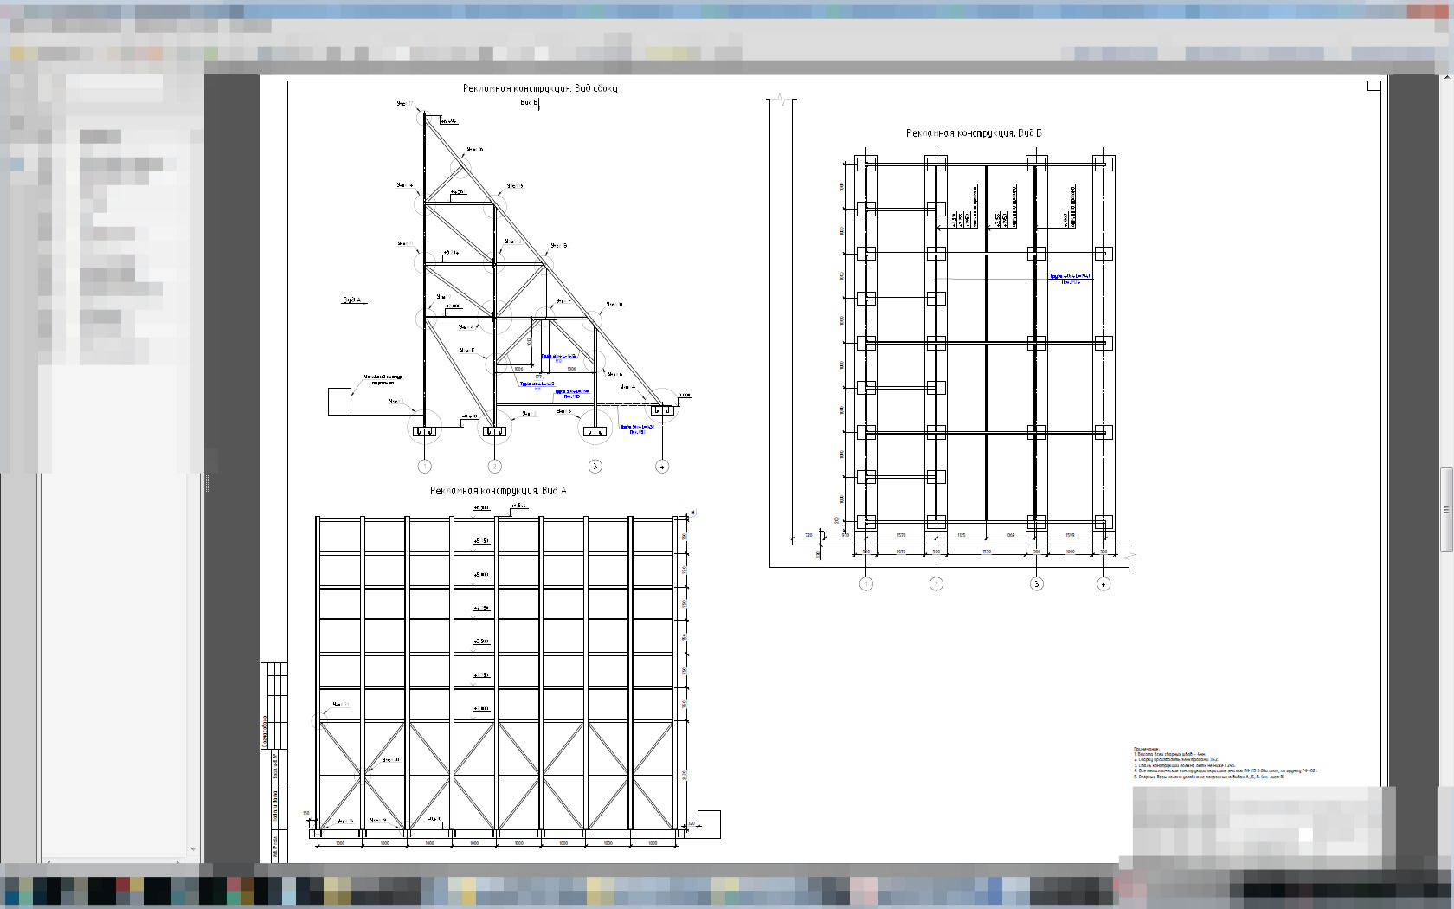Click the 1599 dimension in Вид Б
Viewport: 1454px width, 909px height.
[1070, 536]
